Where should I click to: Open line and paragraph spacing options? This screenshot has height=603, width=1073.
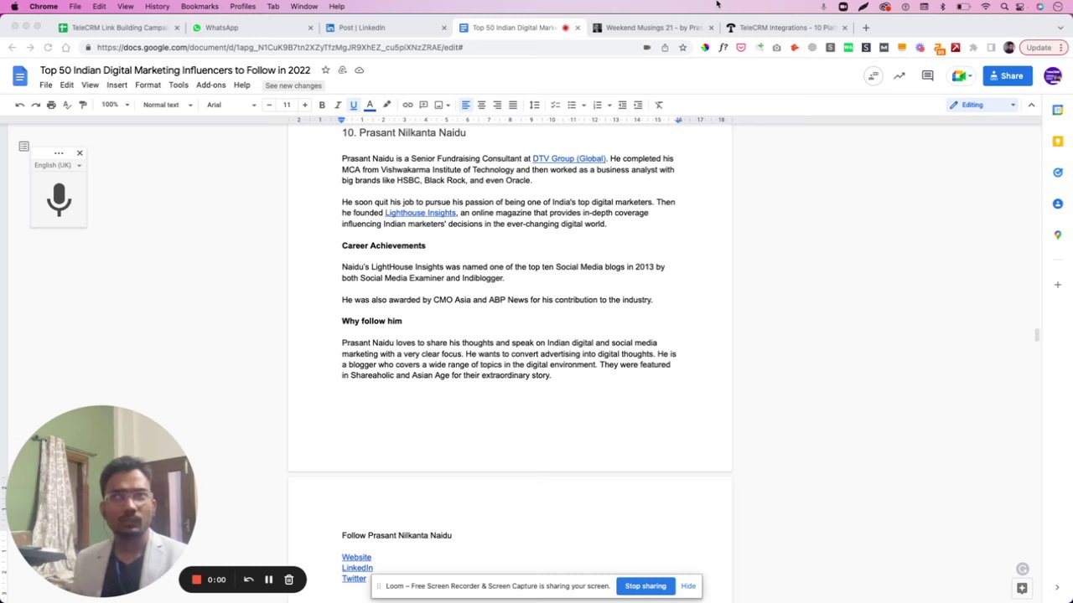click(534, 105)
